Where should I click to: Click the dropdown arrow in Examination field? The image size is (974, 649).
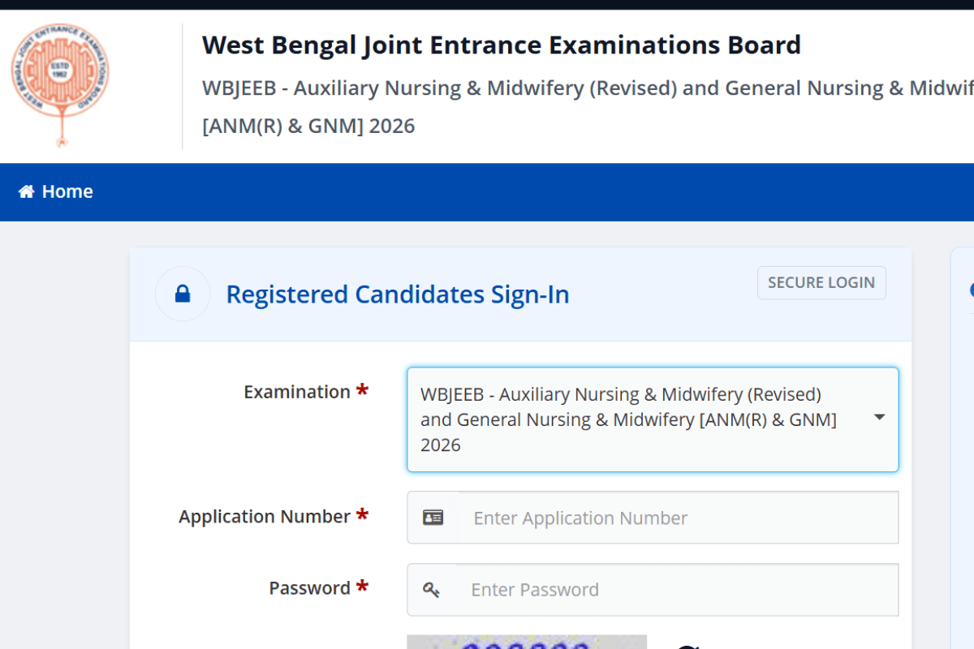pos(880,416)
